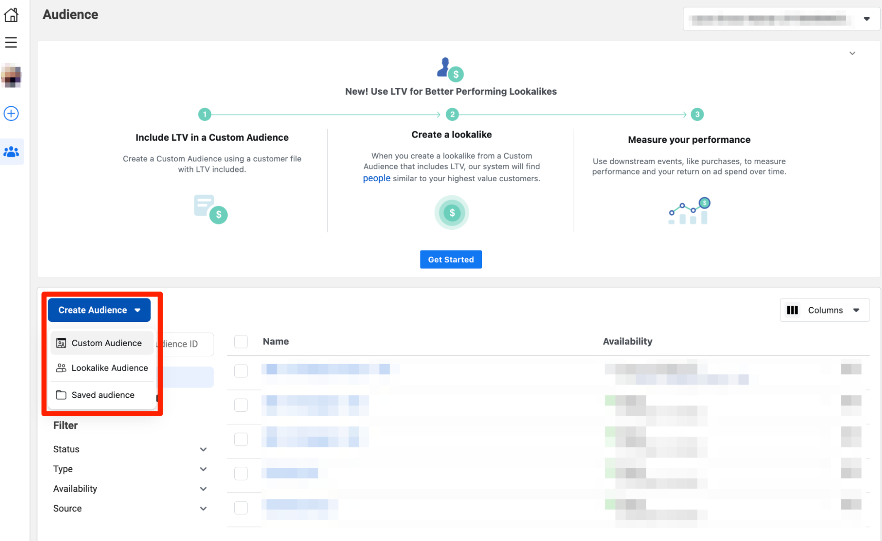Click the Home icon in sidebar
The height and width of the screenshot is (541, 882).
(x=11, y=16)
